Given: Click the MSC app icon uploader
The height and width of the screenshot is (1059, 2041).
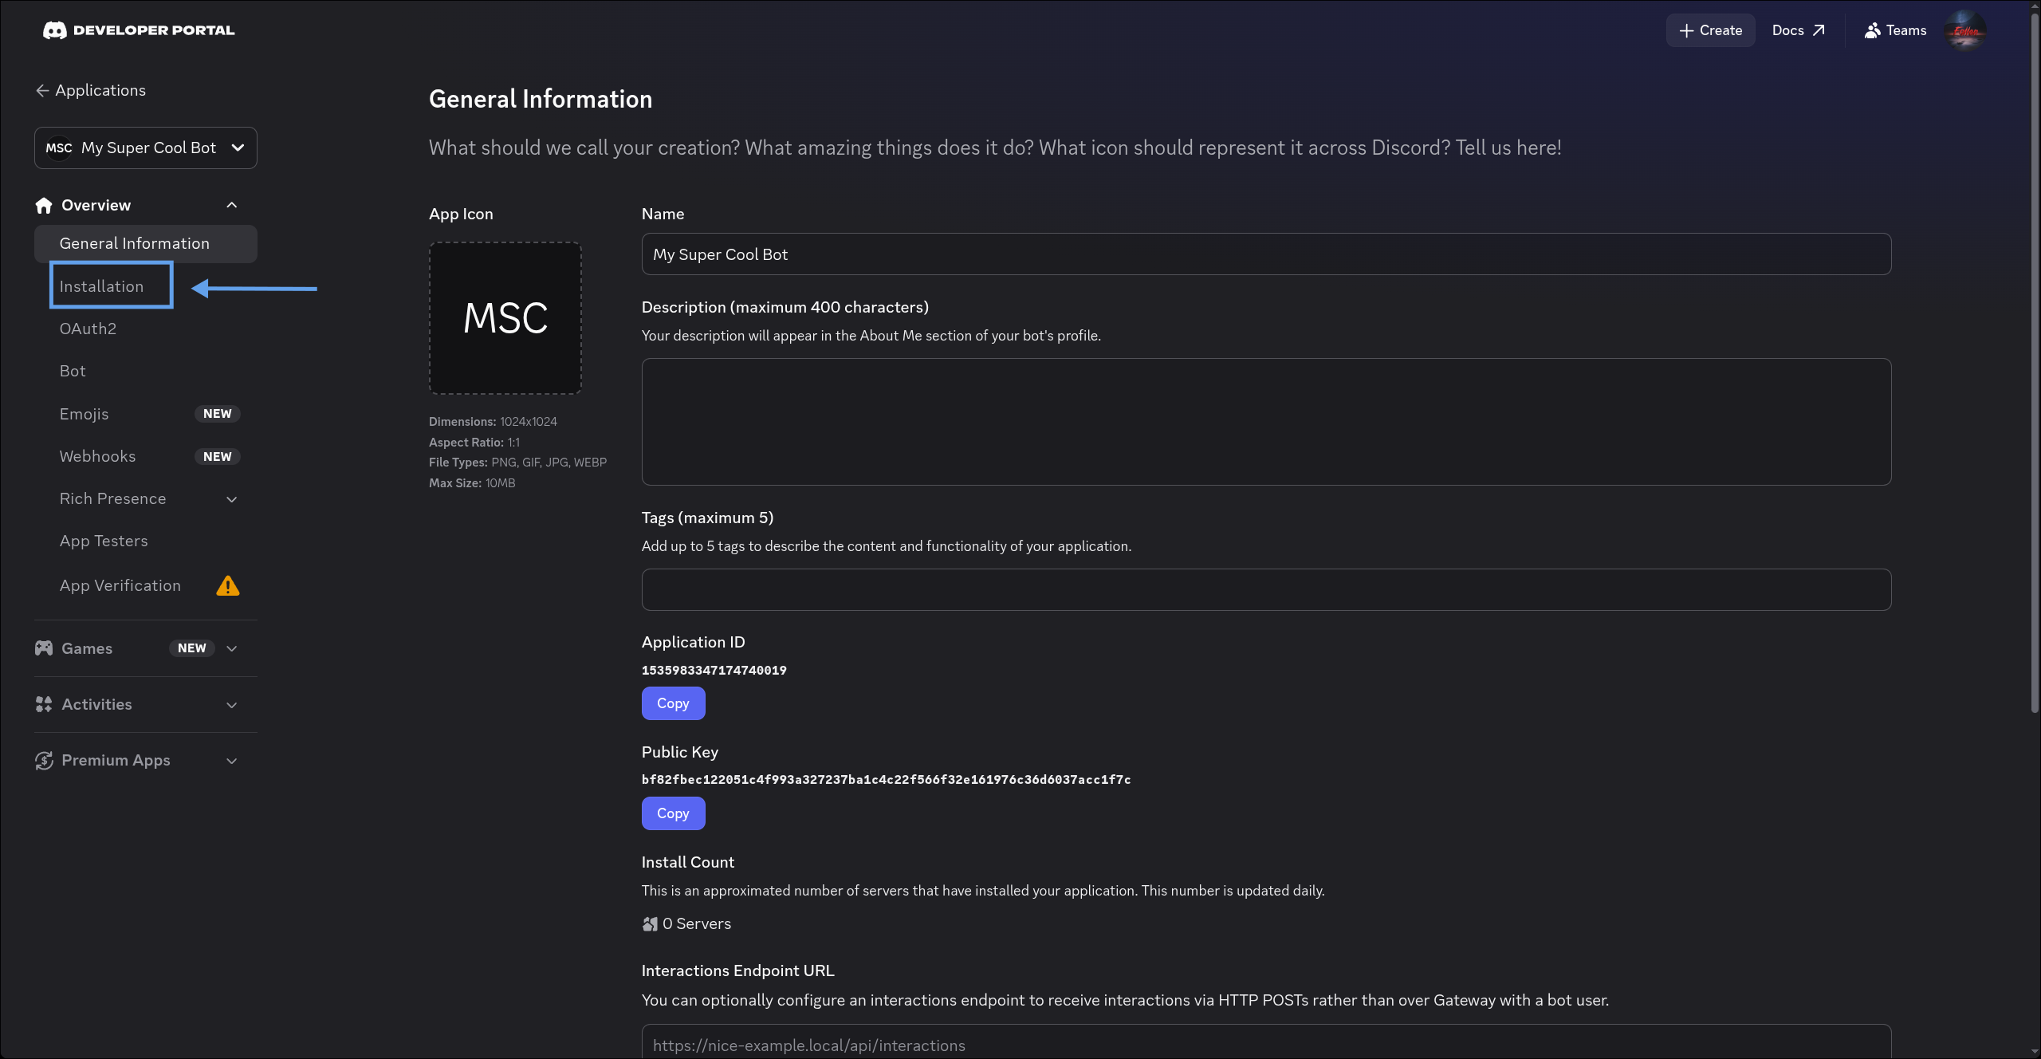Looking at the screenshot, I should click(505, 318).
